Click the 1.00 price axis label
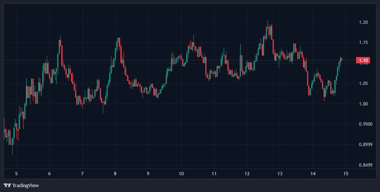 [363, 104]
